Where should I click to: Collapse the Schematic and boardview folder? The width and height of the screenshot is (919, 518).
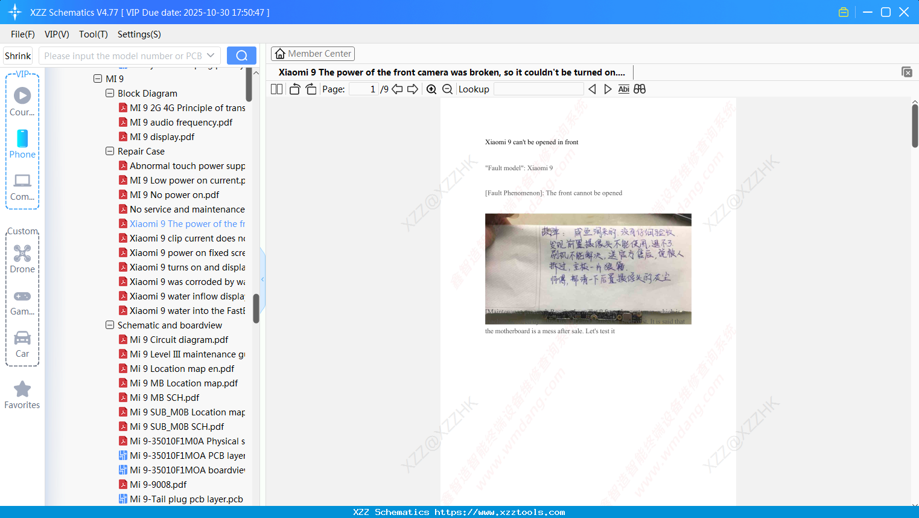110,325
